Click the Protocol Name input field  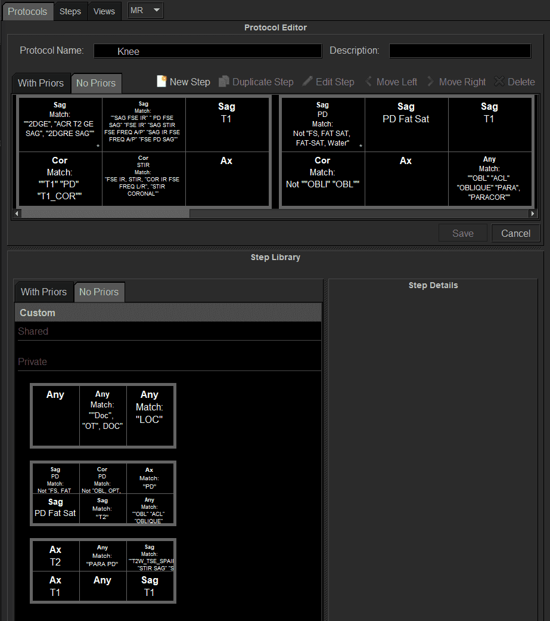click(x=207, y=51)
